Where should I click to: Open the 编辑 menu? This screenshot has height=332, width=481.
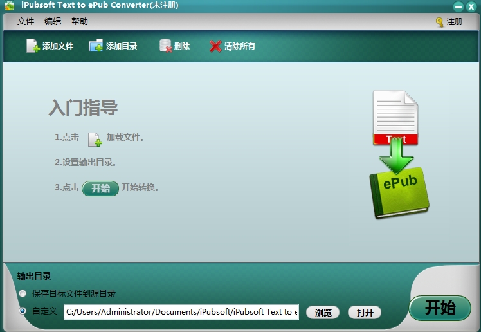(x=53, y=21)
